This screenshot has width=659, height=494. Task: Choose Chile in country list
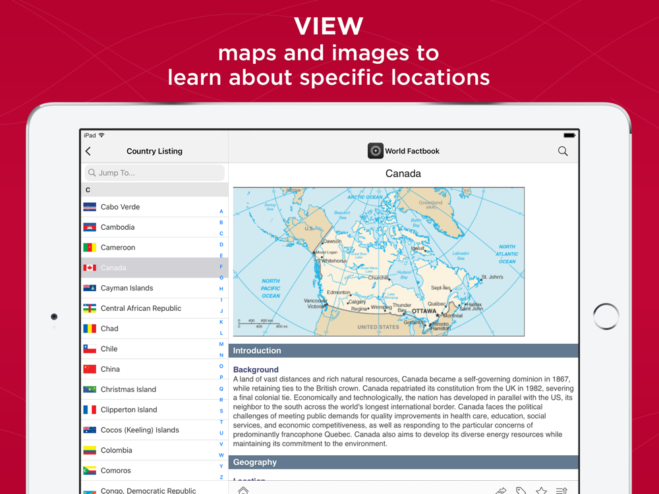(155, 348)
